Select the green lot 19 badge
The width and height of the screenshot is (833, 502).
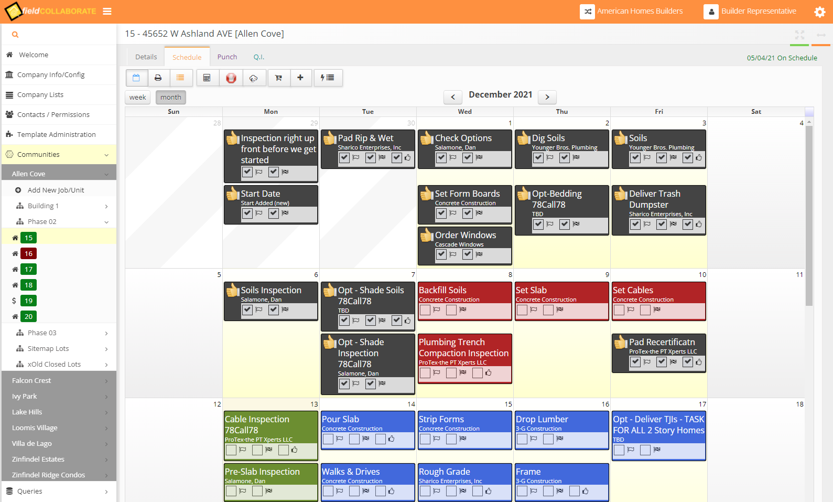[x=28, y=301]
